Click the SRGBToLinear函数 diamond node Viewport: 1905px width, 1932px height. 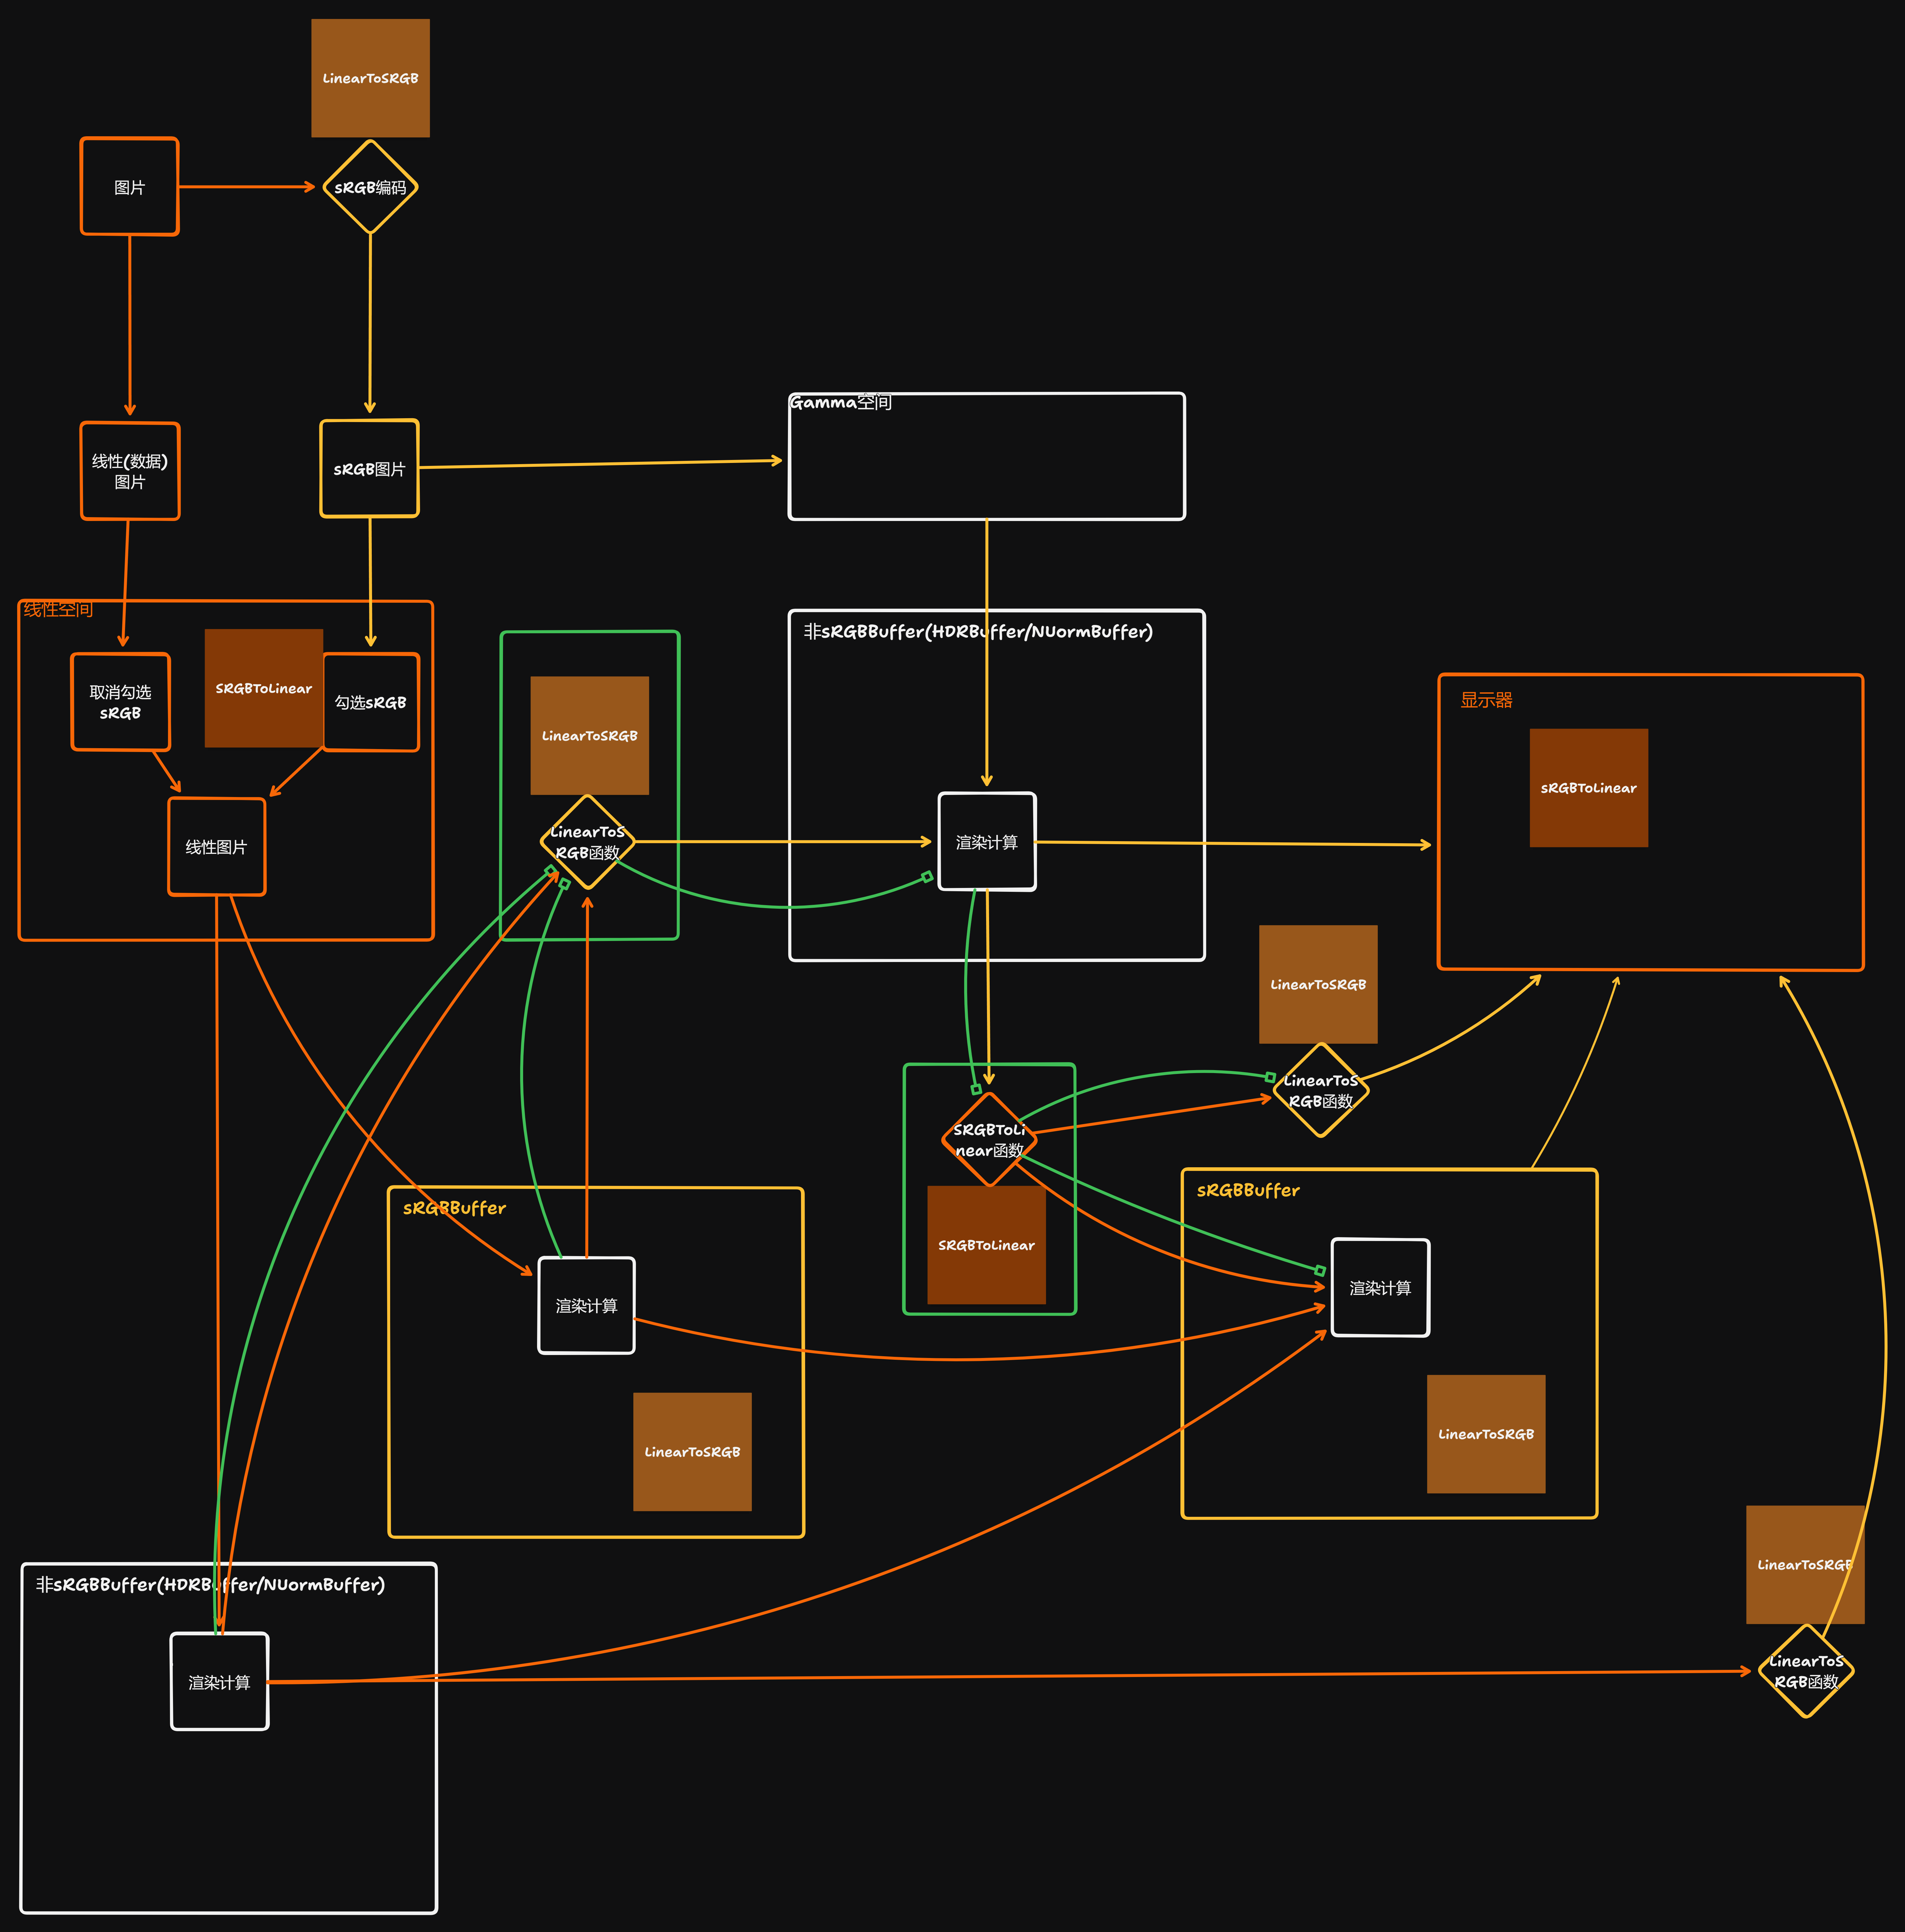[x=989, y=1140]
